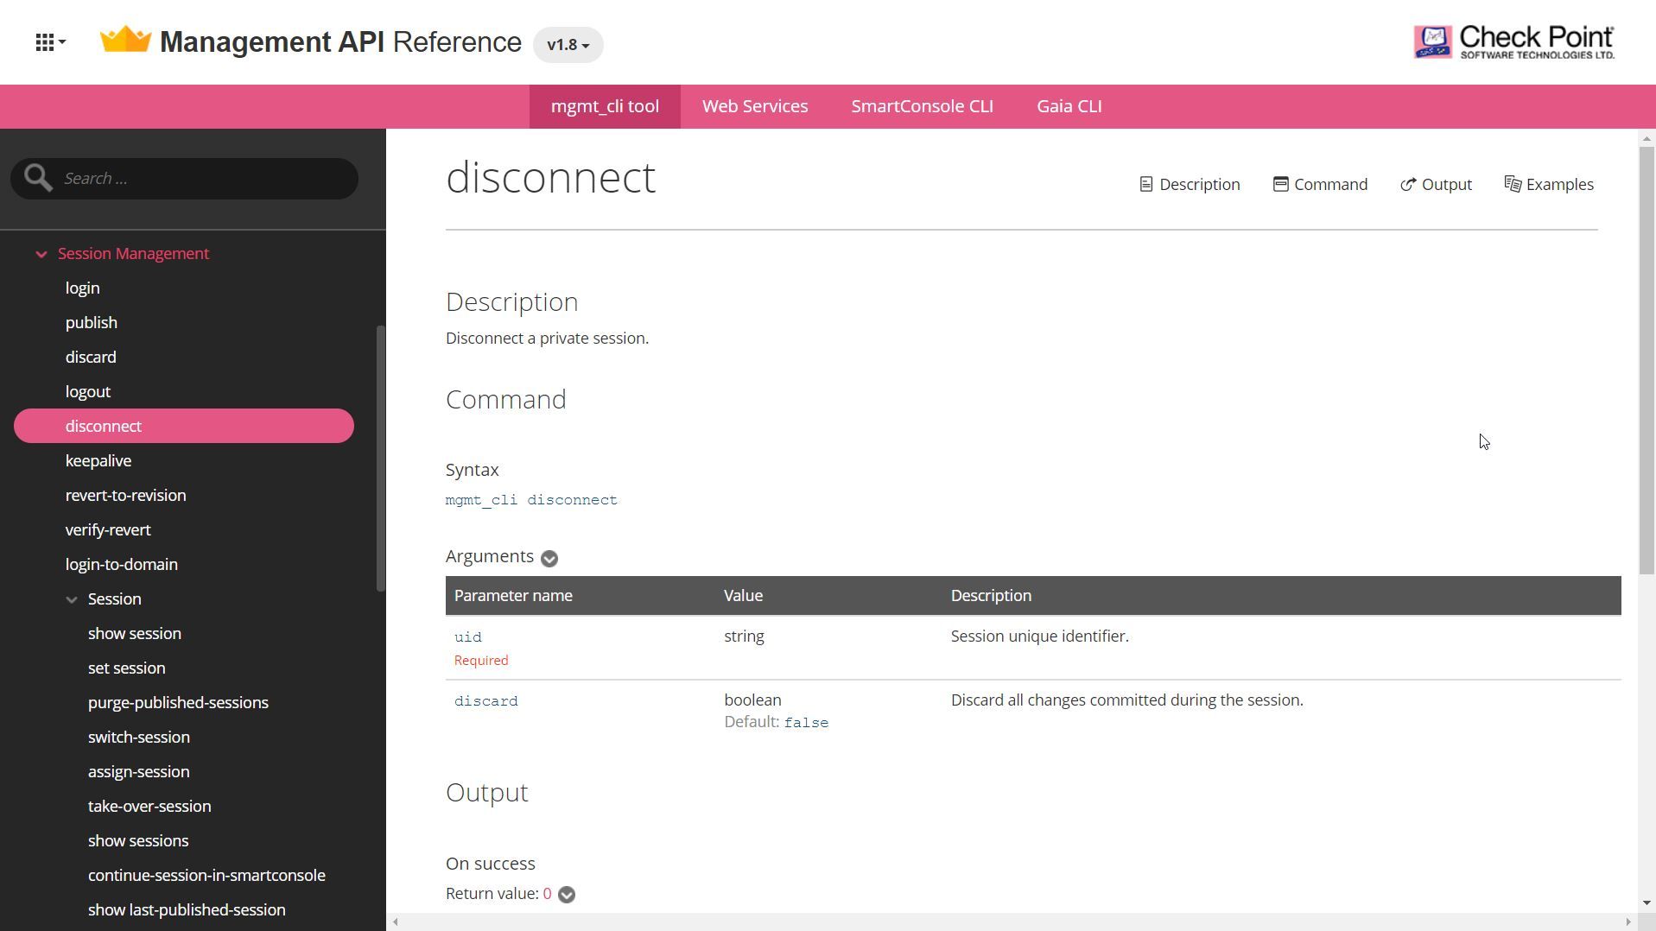The height and width of the screenshot is (931, 1656).
Task: Switch to the SmartConsole CLI tab
Action: (922, 106)
